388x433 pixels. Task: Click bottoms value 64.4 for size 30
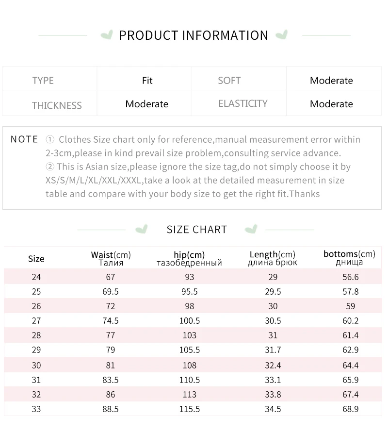pos(351,366)
